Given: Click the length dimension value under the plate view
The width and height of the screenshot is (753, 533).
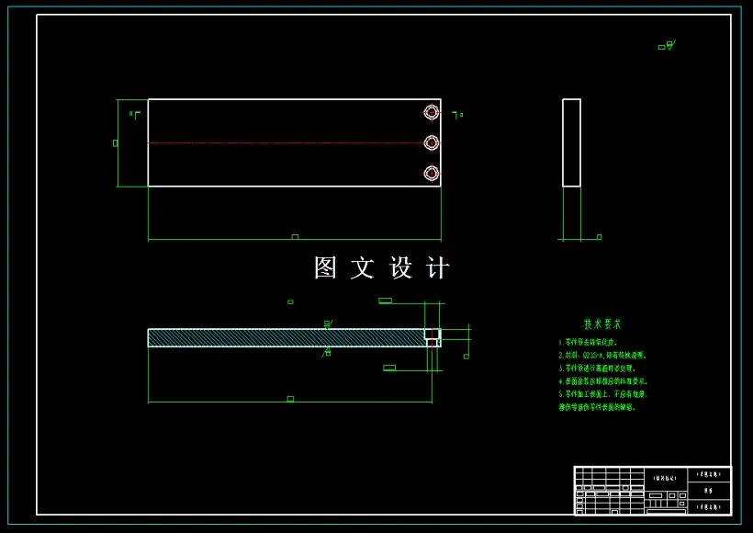Looking at the screenshot, I should click(x=295, y=236).
